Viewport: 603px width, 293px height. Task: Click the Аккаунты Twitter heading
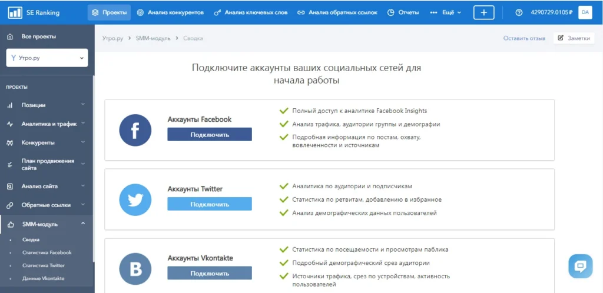[x=195, y=189]
